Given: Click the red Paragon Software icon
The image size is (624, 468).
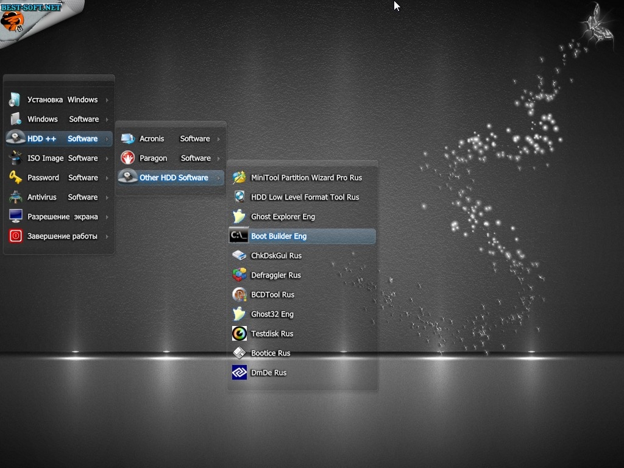Looking at the screenshot, I should [x=128, y=158].
